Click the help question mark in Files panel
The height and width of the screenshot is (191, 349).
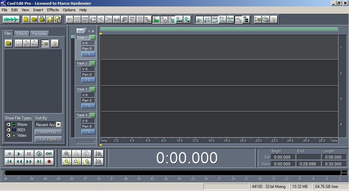tap(55, 43)
